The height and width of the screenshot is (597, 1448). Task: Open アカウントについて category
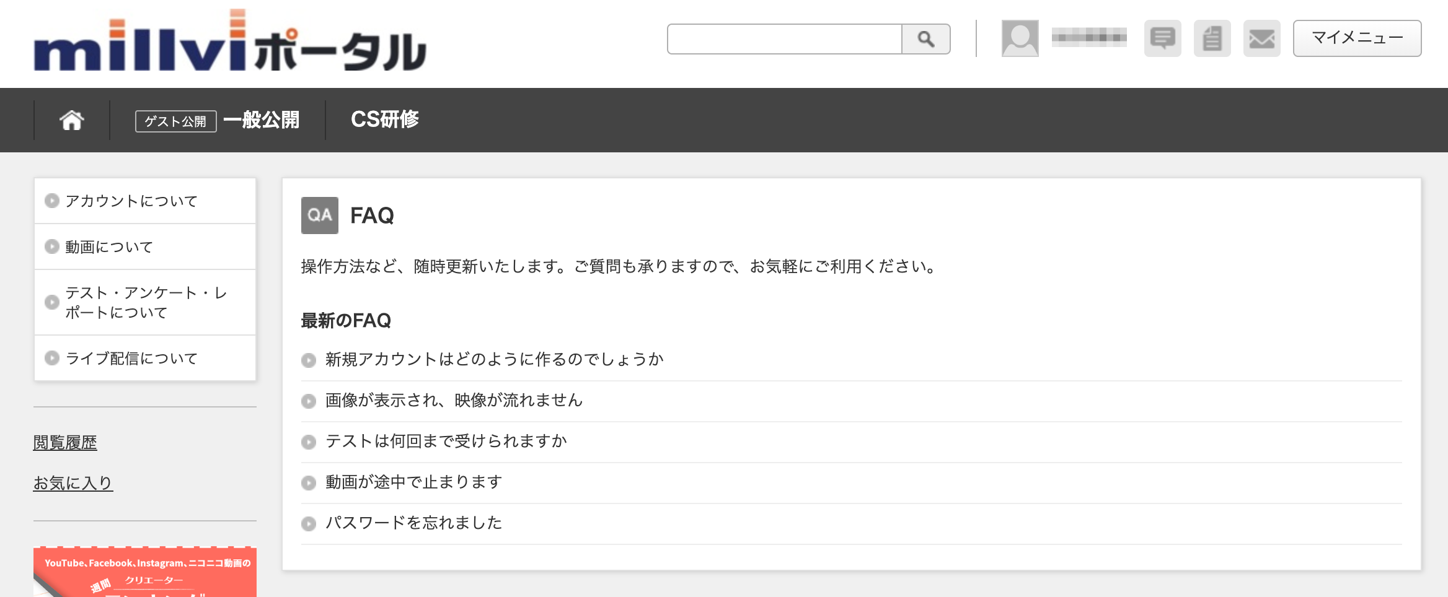click(x=145, y=201)
